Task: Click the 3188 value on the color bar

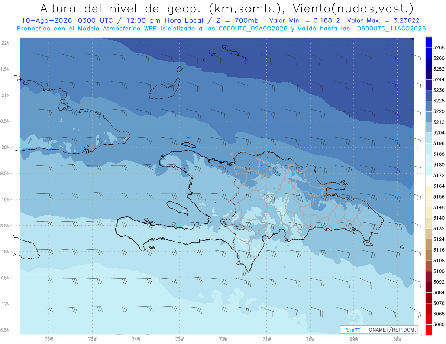Action: click(439, 154)
